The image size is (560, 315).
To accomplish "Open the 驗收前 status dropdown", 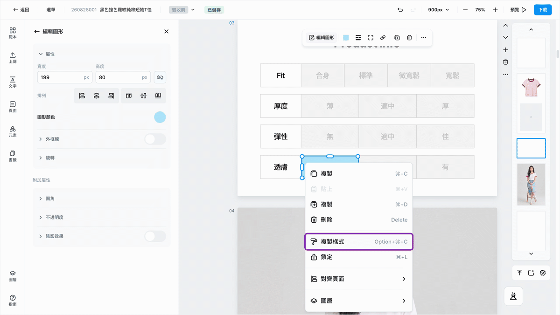I will (182, 10).
